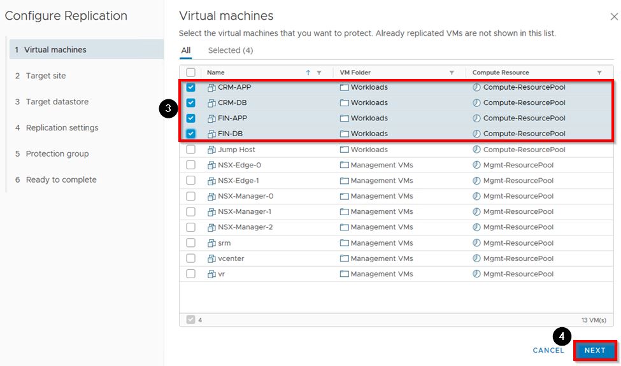Click the folder icon in NSX-Edge-0 row
The height and width of the screenshot is (366, 621).
[x=344, y=165]
